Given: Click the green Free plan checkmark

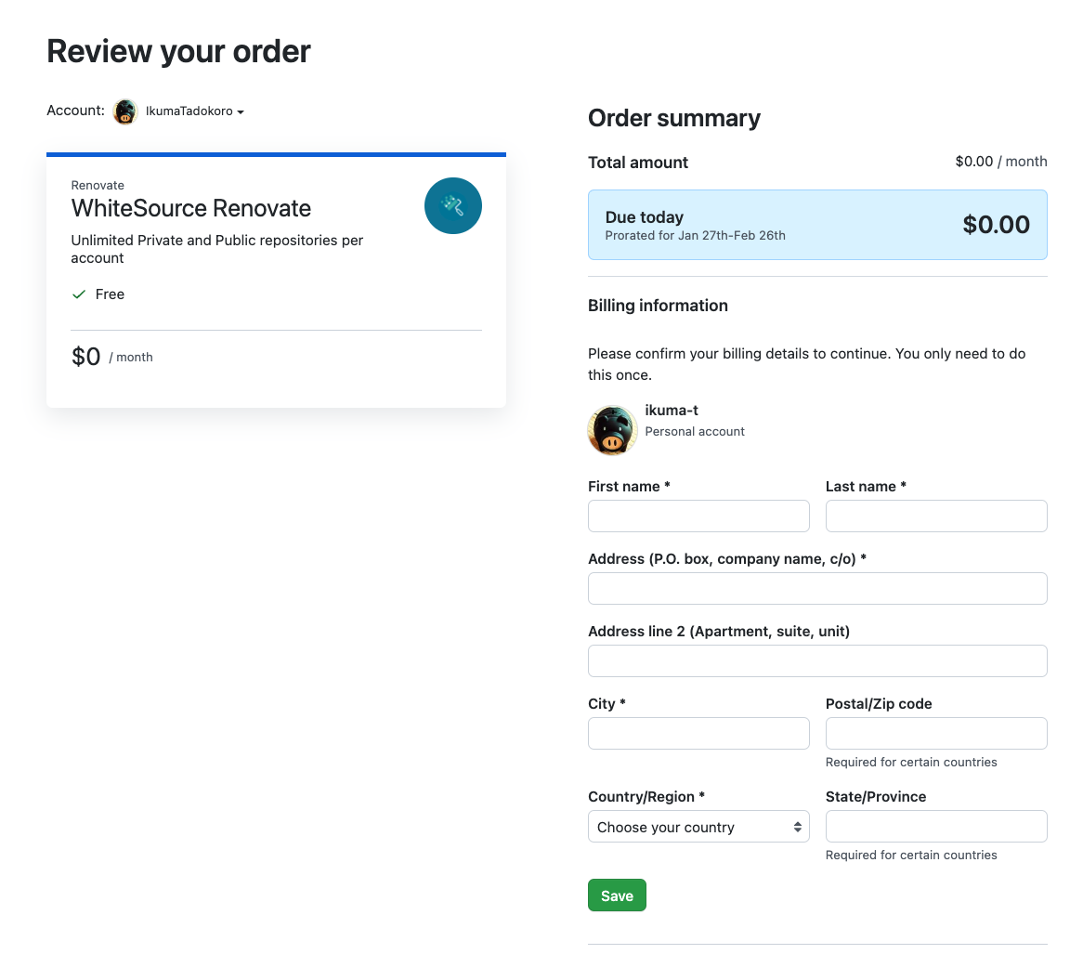Looking at the screenshot, I should coord(79,294).
